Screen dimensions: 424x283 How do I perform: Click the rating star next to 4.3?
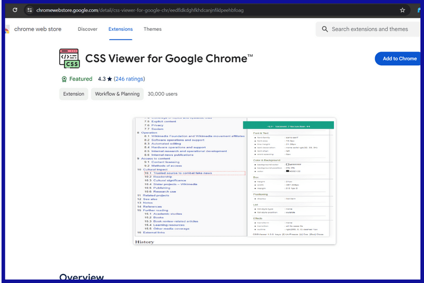click(x=109, y=79)
